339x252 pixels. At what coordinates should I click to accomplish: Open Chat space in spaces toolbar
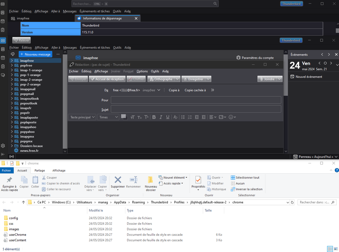(x=3, y=75)
